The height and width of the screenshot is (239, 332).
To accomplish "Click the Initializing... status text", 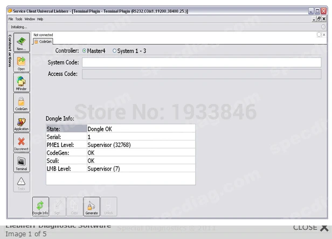I will 19,27.
